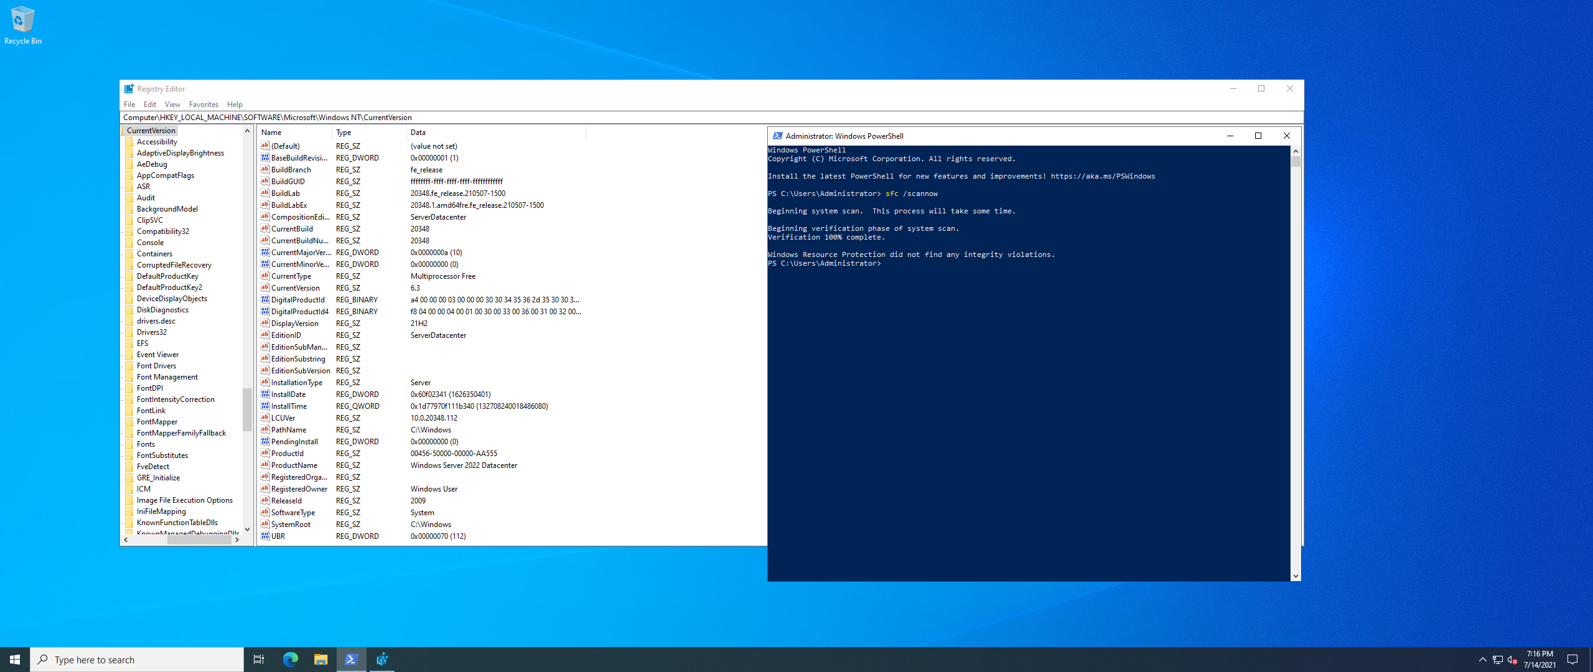Click the 'sfc /scannow' command text in PowerShell
Viewport: 1593px width, 672px height.
click(x=911, y=194)
